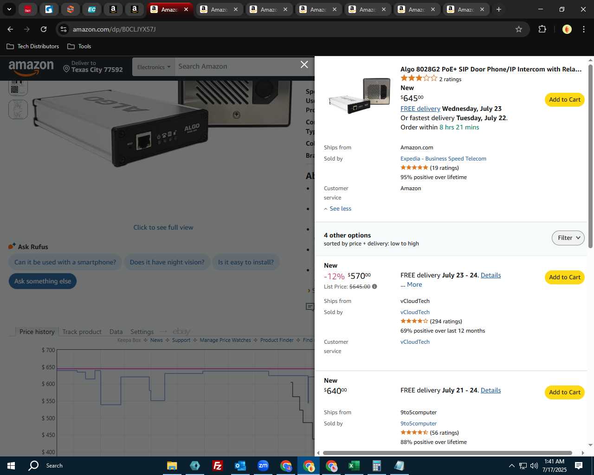The height and width of the screenshot is (475, 594).
Task: Switch to the EC pinned tab
Action: [x=92, y=9]
